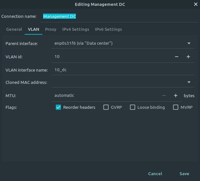The height and width of the screenshot is (181, 200).
Task: Open the Proxy tab
Action: click(51, 29)
